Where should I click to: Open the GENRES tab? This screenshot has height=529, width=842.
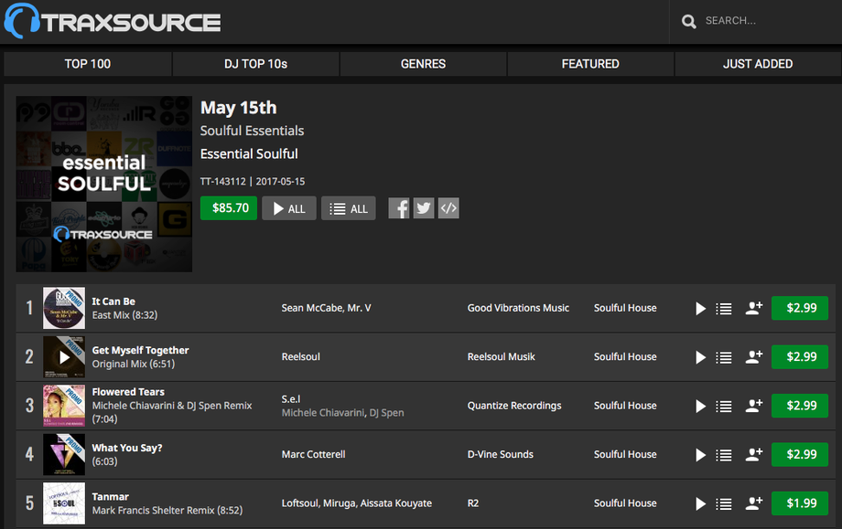tap(423, 64)
